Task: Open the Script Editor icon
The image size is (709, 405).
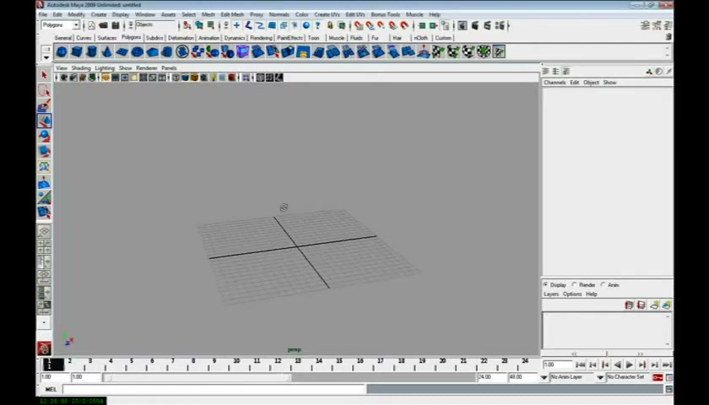Action: point(668,389)
